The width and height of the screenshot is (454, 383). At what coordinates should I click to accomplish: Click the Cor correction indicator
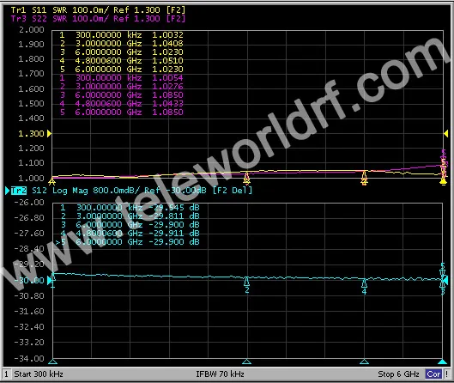click(x=433, y=374)
